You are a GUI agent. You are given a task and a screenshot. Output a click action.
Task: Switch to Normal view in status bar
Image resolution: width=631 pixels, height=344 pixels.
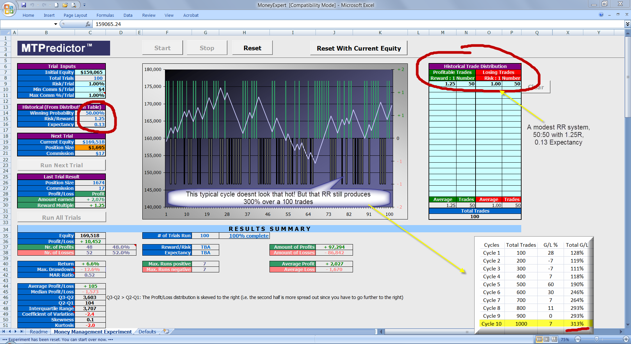click(x=539, y=339)
